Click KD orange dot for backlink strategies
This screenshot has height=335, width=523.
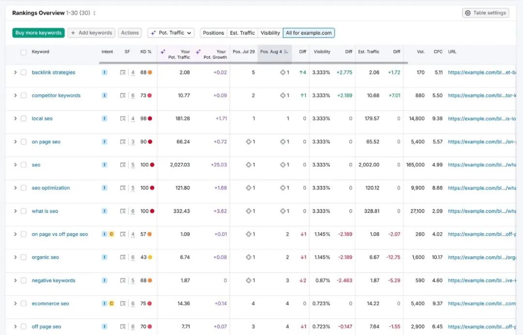coord(150,72)
